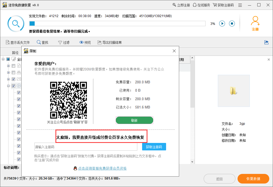Image resolution: width=273 pixels, height=187 pixels.
Task: Click the 返回 button
Action: [x=219, y=179]
